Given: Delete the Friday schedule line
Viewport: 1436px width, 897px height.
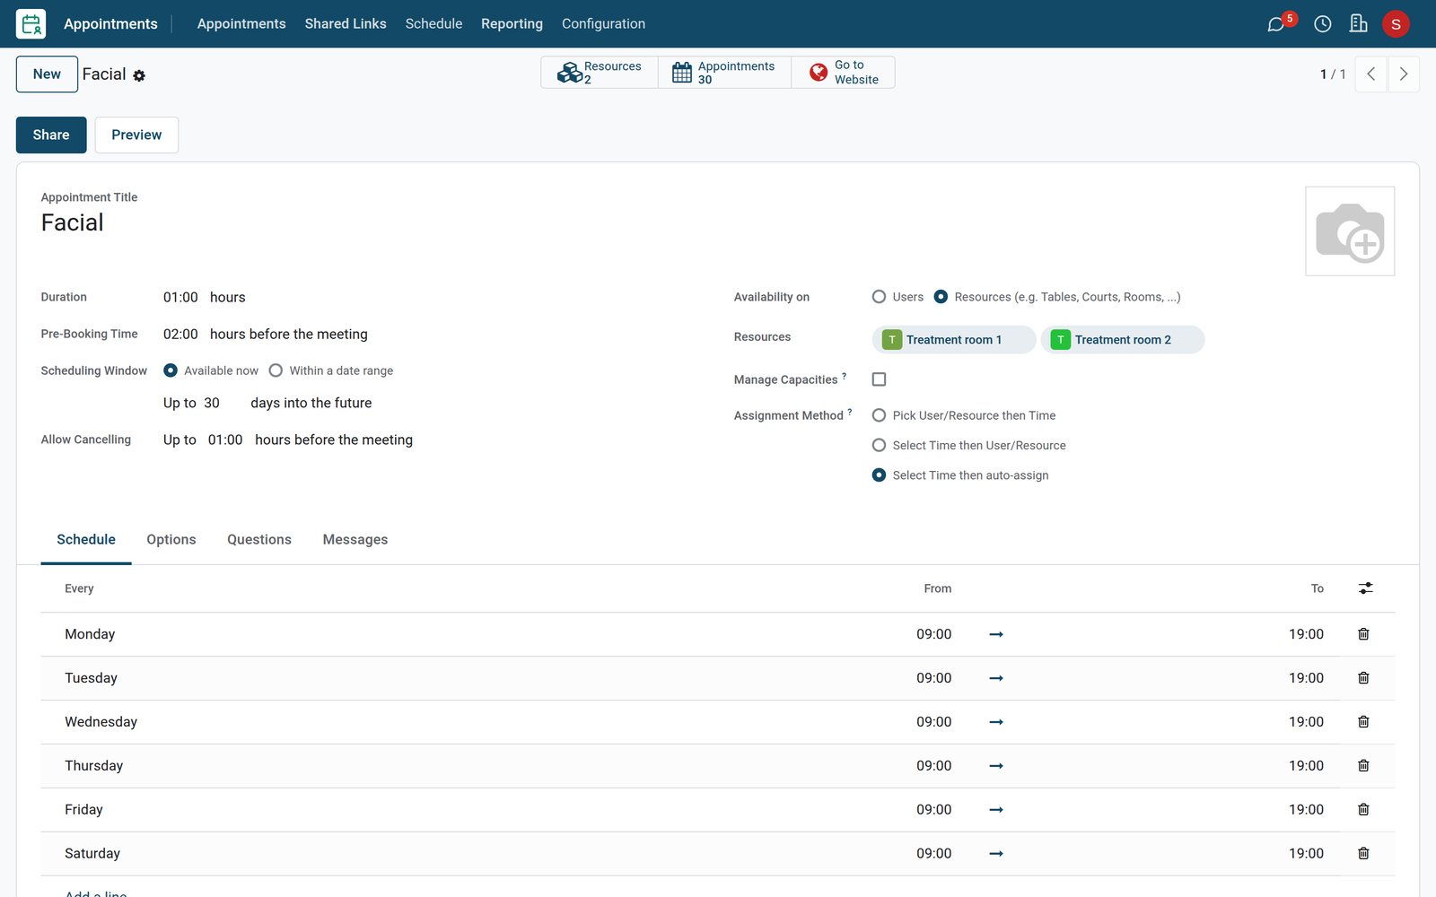Looking at the screenshot, I should pos(1363,810).
